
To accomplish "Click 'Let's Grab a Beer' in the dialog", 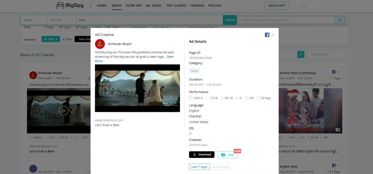I will (107, 125).
